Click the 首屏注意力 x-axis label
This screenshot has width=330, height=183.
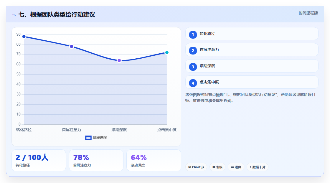coord(72,130)
